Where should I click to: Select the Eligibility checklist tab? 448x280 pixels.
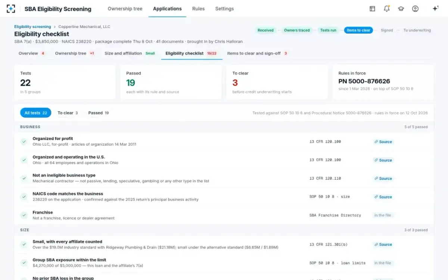coord(192,53)
